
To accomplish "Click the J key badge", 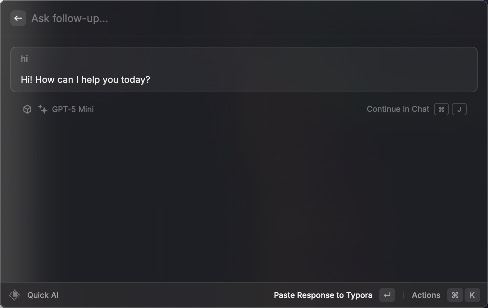I will (x=459, y=109).
